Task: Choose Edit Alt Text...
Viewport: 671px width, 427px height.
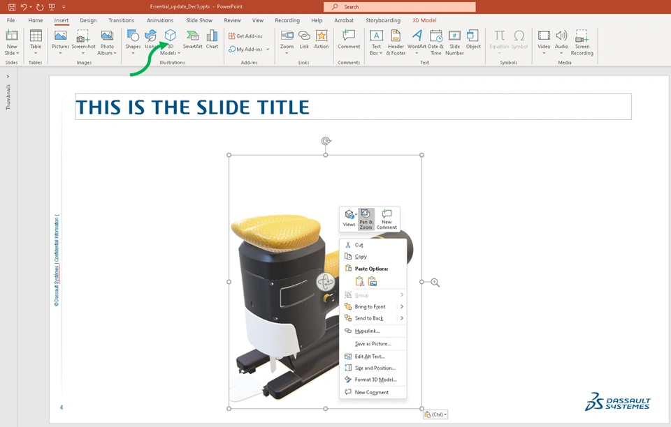Action: point(373,357)
